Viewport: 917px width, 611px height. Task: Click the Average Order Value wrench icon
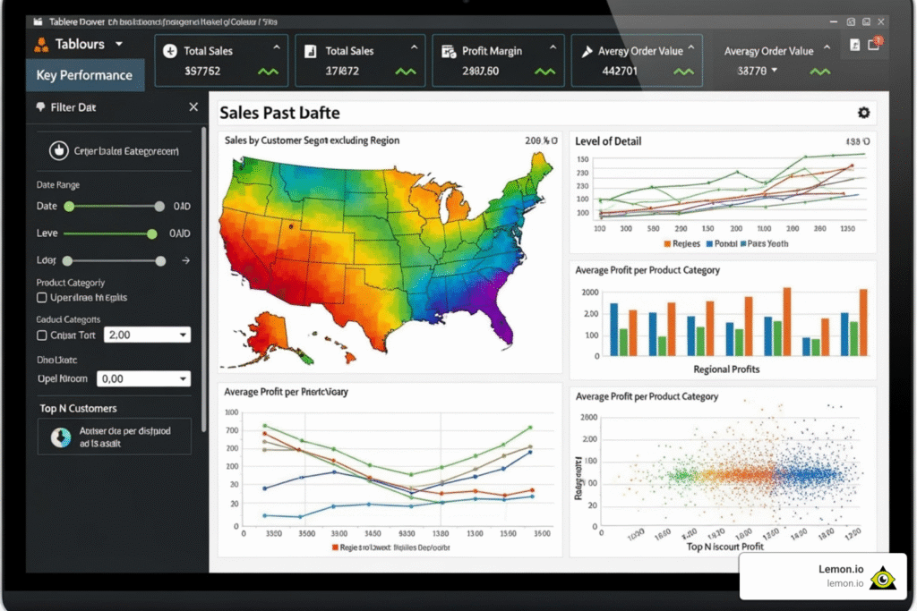tap(587, 52)
